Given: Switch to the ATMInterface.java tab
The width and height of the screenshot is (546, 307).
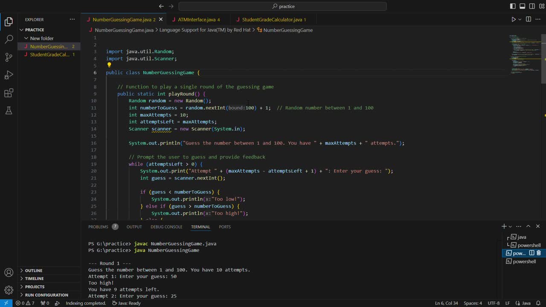Looking at the screenshot, I should (197, 20).
